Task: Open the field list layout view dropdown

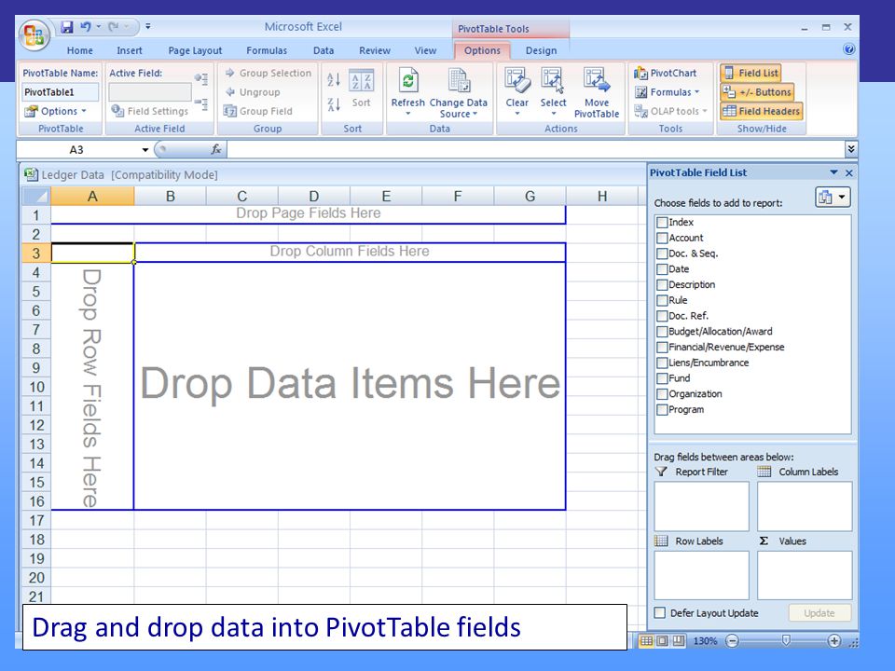Action: (x=833, y=198)
